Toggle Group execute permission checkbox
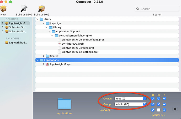Image resolution: width=181 pixels, height=119 pixels. [164, 104]
